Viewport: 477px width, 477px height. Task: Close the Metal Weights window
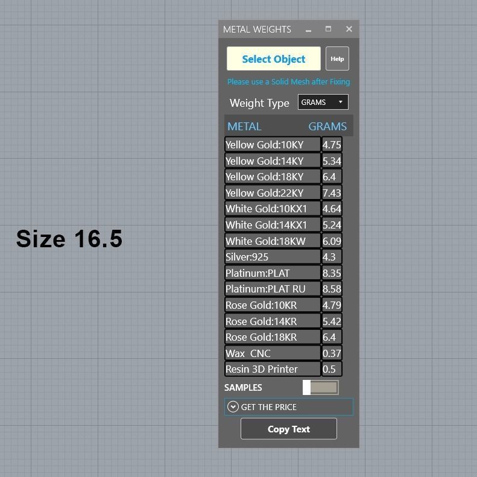click(x=349, y=29)
